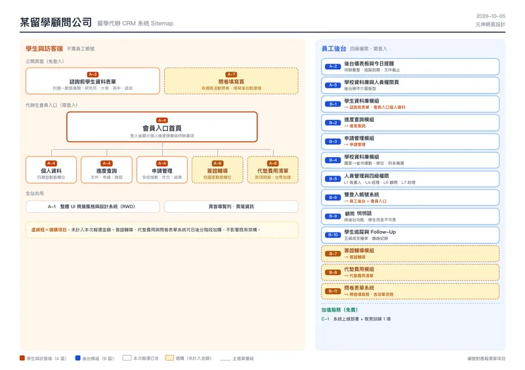This screenshot has height=370, width=525.
Task: Select the A-4 badge above 個人資料
Action: (51, 164)
